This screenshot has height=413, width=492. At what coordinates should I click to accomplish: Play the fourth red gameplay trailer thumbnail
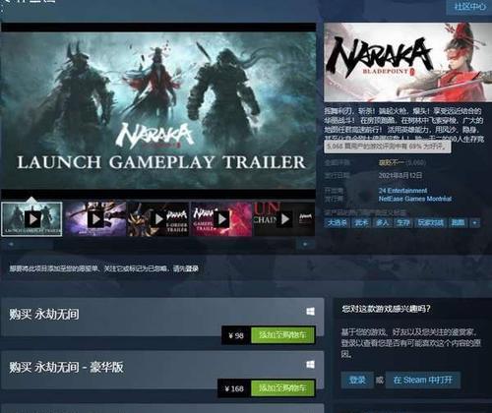(x=221, y=219)
